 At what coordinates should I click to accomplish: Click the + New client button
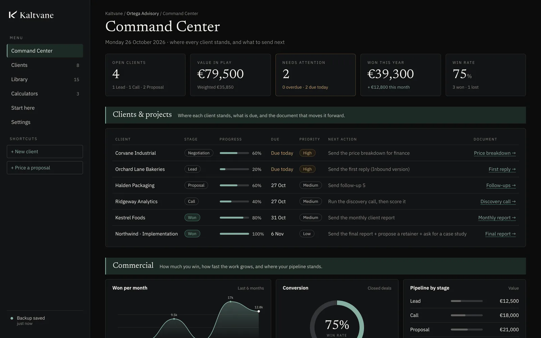45,151
